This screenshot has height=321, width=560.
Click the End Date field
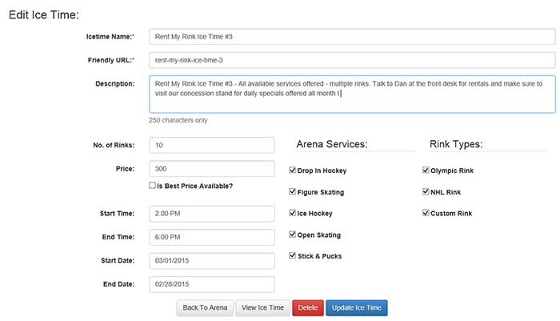212,284
